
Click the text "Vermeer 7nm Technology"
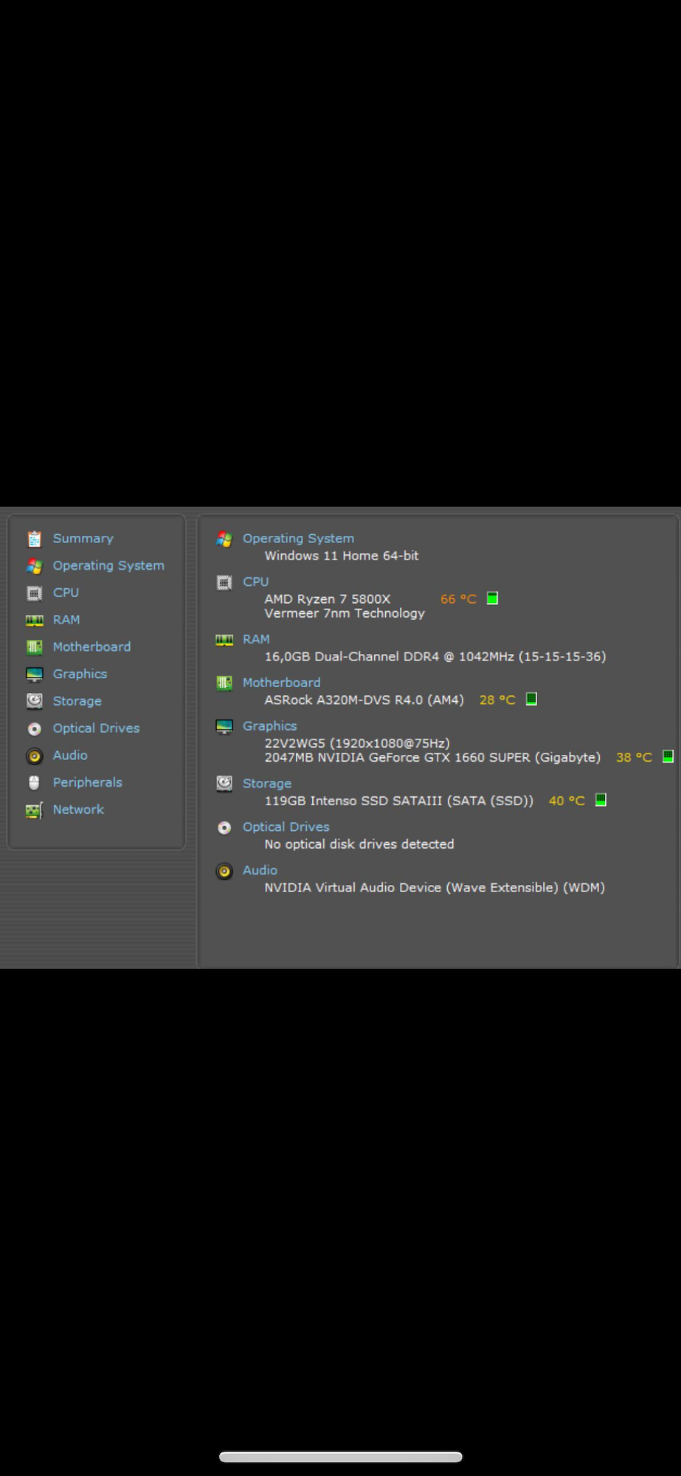tap(345, 613)
